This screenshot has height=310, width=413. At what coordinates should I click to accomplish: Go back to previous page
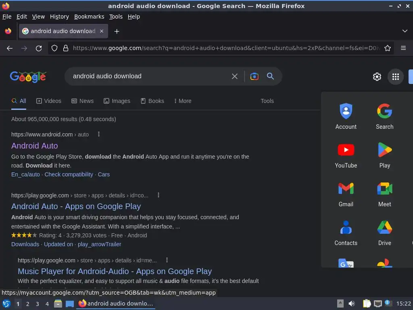pyautogui.click(x=10, y=48)
